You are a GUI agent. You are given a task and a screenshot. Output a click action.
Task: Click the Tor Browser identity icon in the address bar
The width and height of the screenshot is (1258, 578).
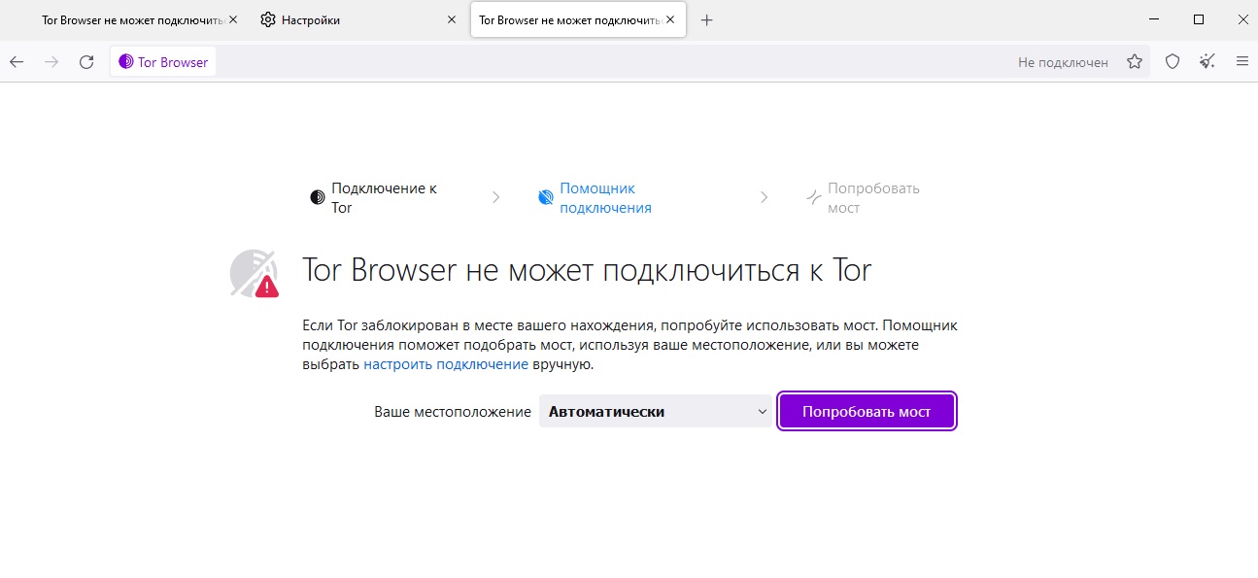tap(163, 62)
